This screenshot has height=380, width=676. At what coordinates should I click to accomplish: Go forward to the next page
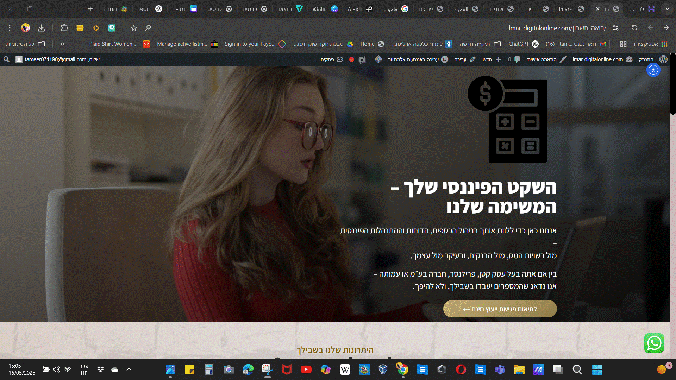666,28
